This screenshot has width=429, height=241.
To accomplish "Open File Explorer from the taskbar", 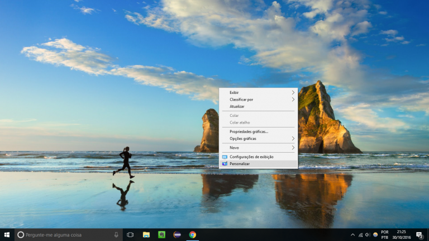I will pyautogui.click(x=146, y=235).
